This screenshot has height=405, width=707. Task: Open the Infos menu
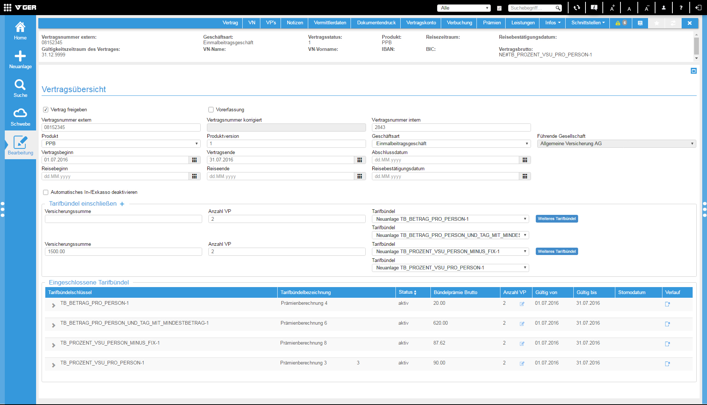tap(553, 23)
